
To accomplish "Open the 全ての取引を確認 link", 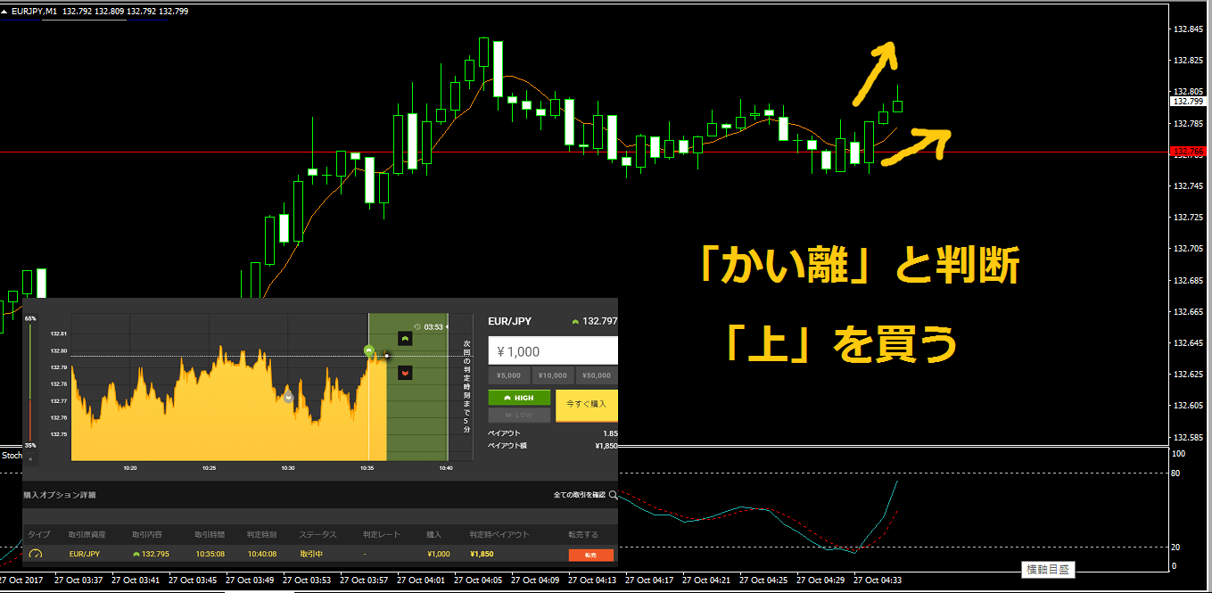I will point(579,494).
